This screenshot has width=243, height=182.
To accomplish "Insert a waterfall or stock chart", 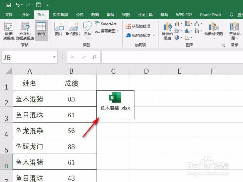I will coord(198,24).
